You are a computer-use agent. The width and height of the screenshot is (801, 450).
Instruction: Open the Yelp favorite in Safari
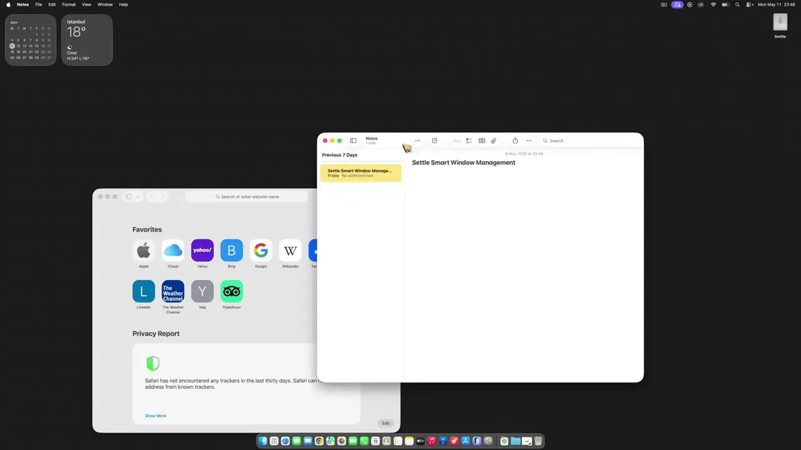click(x=202, y=291)
